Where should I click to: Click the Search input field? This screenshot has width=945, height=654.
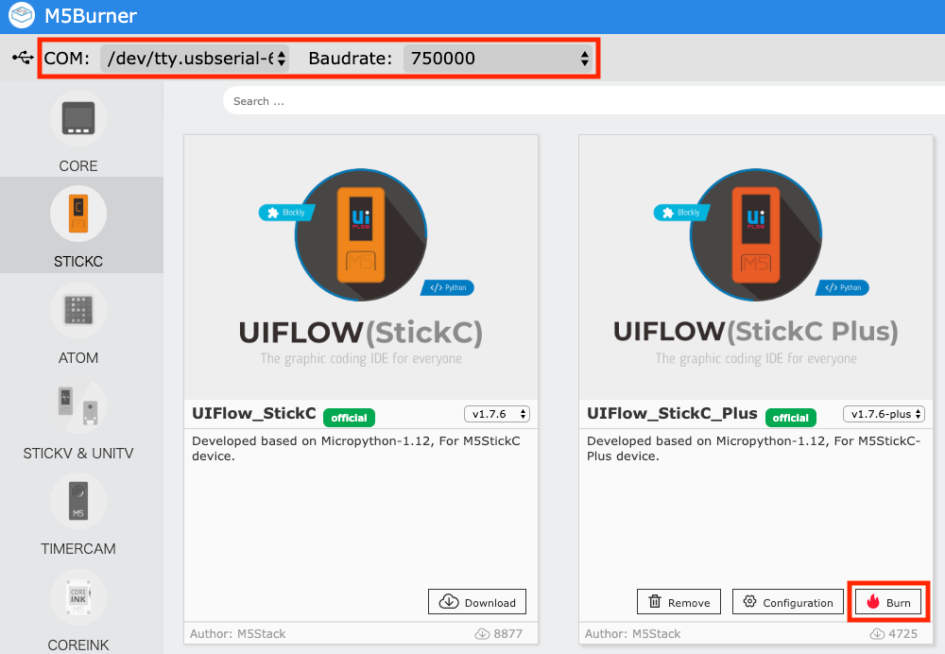[583, 101]
